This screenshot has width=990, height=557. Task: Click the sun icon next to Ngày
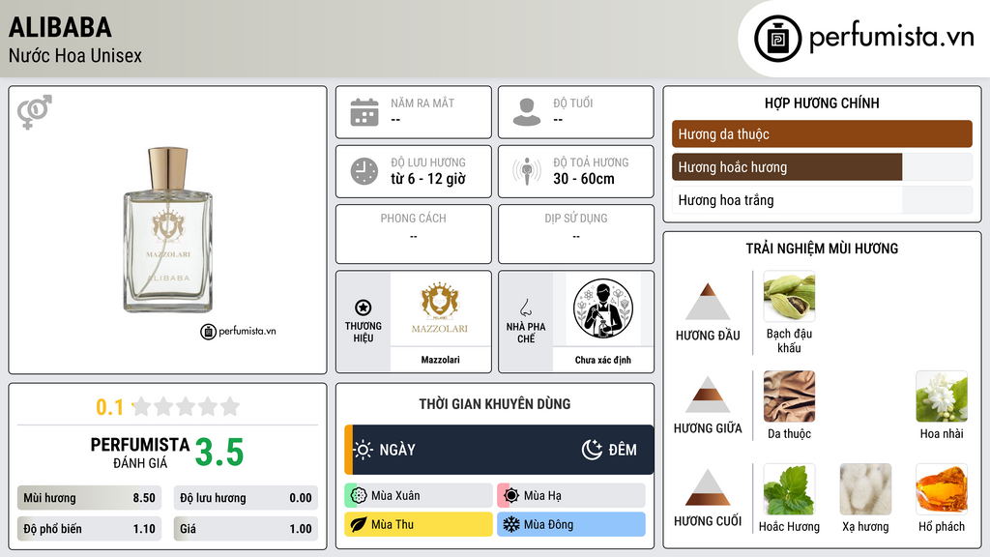coord(364,450)
